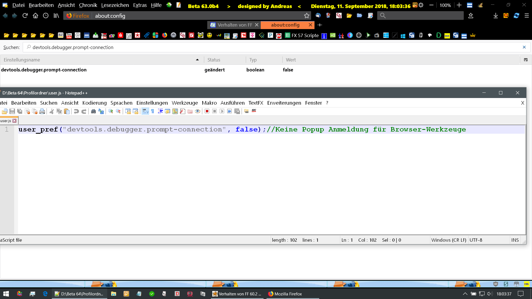Reload page with Firefox refresh icon
The width and height of the screenshot is (532, 299).
25,16
